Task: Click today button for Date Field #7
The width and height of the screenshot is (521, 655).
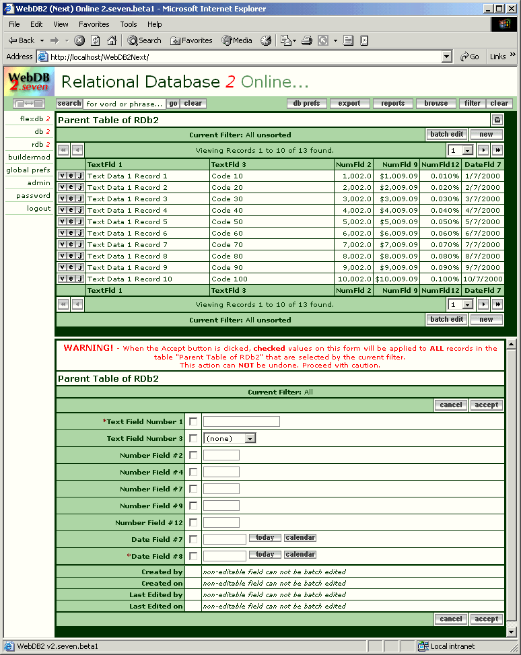Action: point(265,538)
